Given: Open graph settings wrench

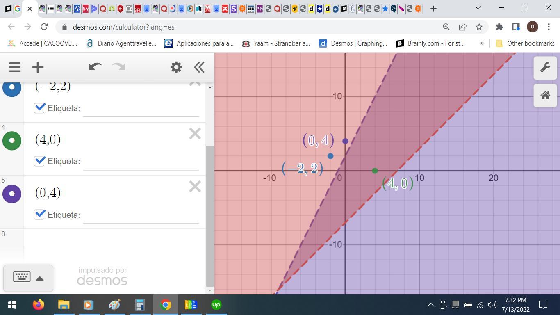Looking at the screenshot, I should [545, 68].
